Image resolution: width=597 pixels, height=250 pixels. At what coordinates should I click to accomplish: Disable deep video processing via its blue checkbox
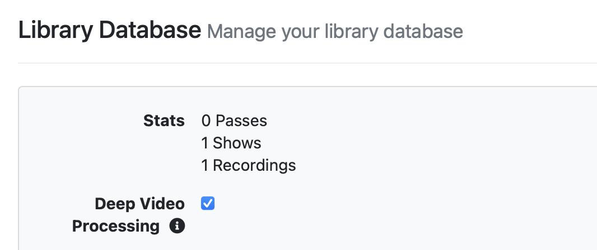point(208,204)
